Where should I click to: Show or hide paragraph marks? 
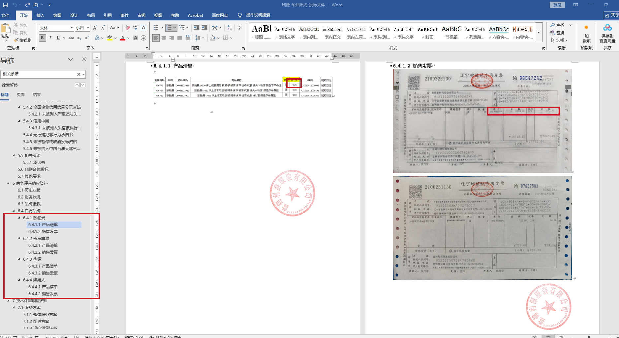point(240,28)
